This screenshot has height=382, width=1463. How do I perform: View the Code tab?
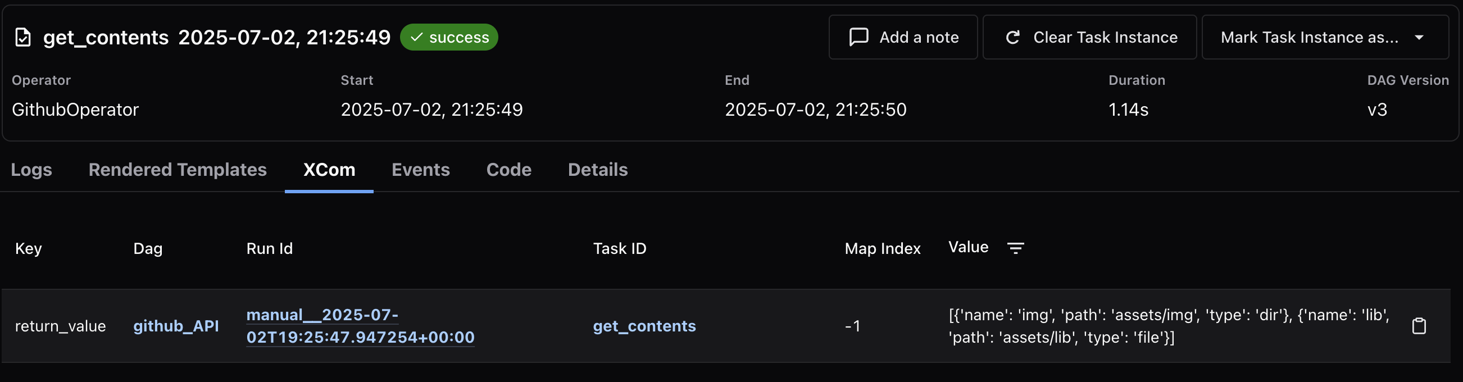coord(508,169)
